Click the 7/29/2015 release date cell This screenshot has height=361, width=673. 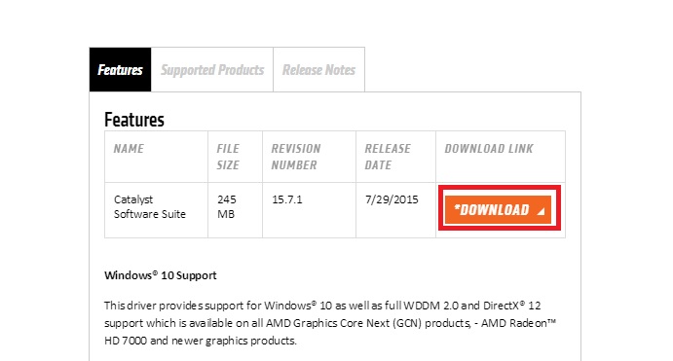point(392,199)
